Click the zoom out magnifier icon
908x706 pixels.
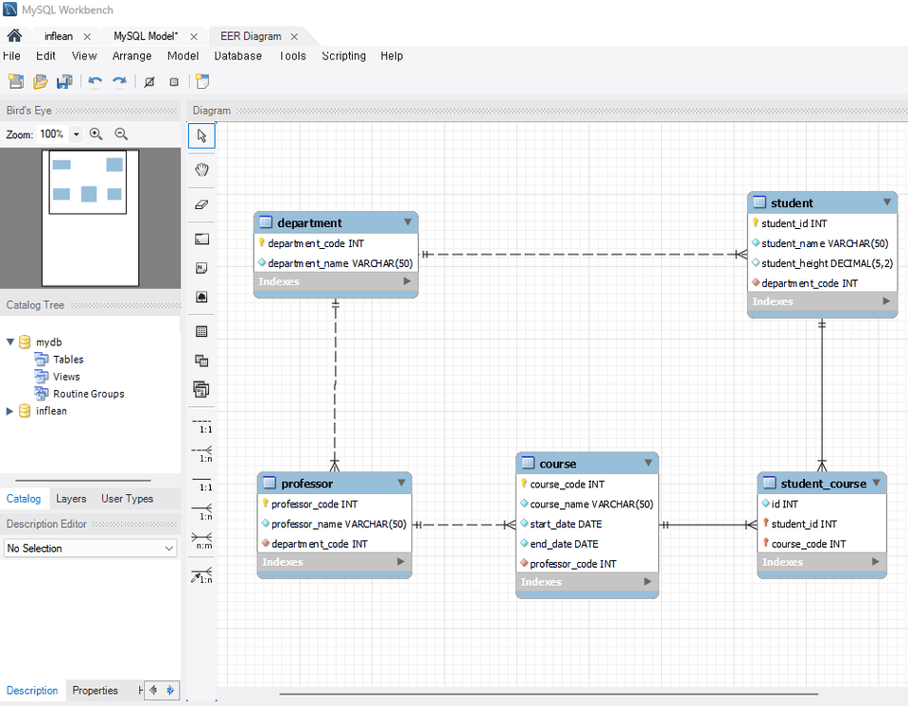coord(121,134)
